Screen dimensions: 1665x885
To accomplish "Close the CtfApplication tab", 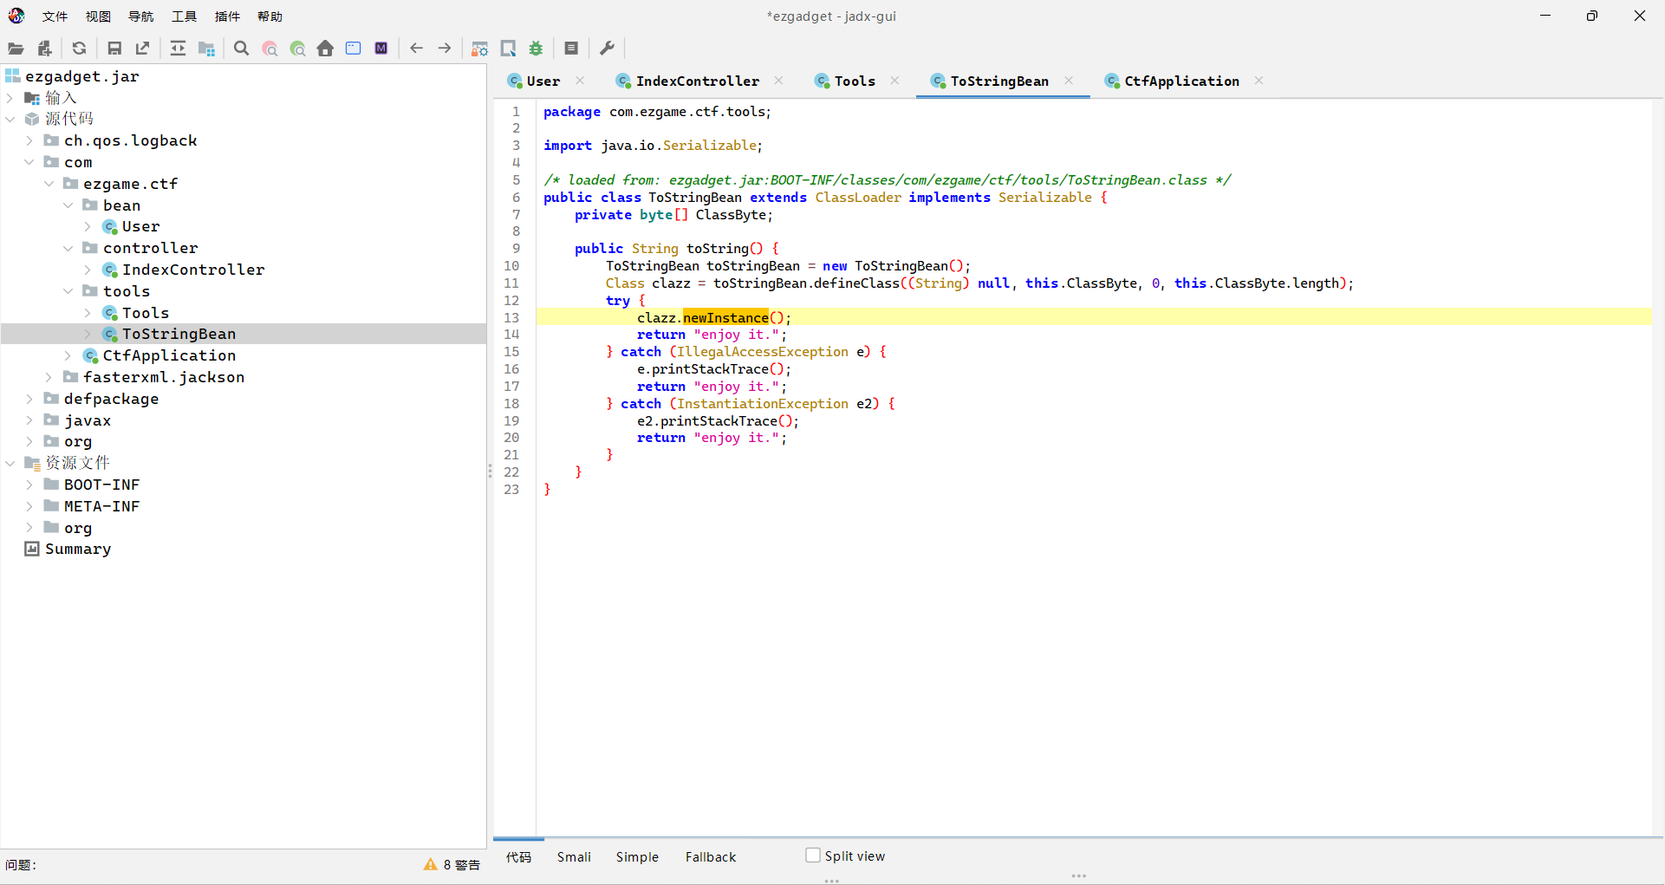I will (x=1259, y=81).
